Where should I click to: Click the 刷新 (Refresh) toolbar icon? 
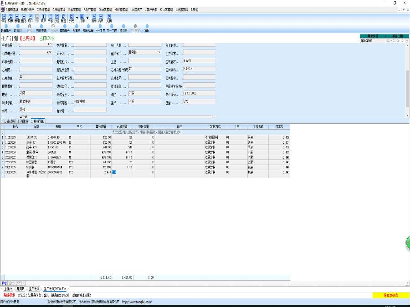coord(10,18)
